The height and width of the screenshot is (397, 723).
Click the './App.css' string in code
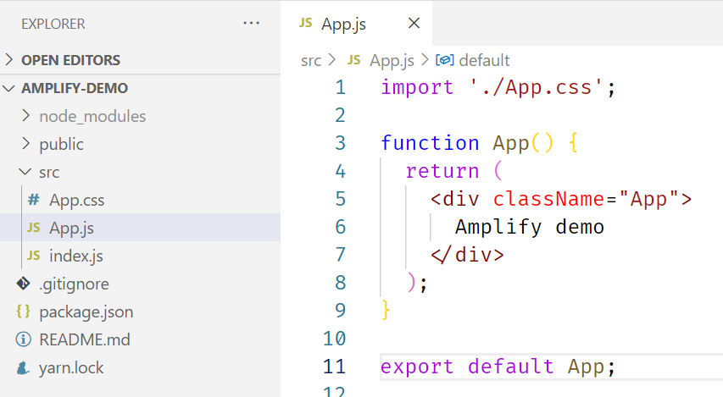(x=536, y=87)
